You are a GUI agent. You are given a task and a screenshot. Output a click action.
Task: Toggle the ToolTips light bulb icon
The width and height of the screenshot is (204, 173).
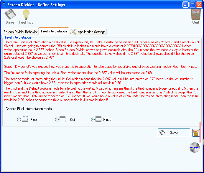coord(26,15)
